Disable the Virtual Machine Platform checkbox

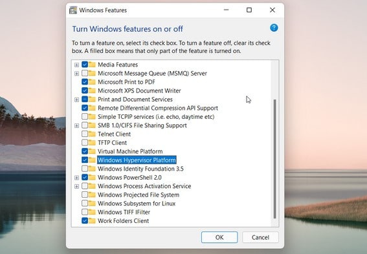point(85,151)
